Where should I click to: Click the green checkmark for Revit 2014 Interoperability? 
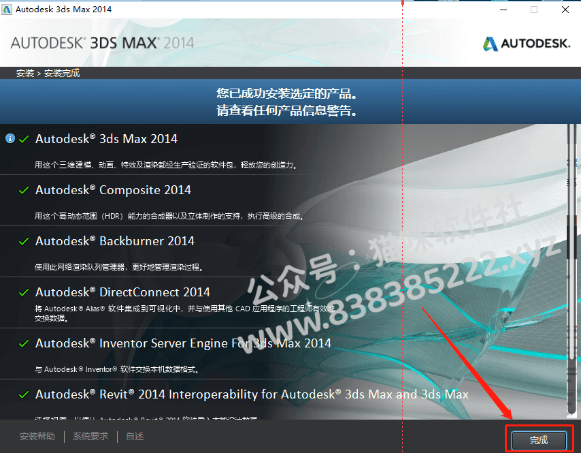[x=24, y=394]
